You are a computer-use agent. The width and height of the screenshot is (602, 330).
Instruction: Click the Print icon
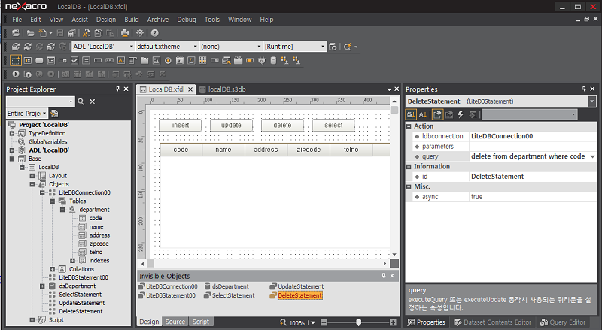click(125, 33)
